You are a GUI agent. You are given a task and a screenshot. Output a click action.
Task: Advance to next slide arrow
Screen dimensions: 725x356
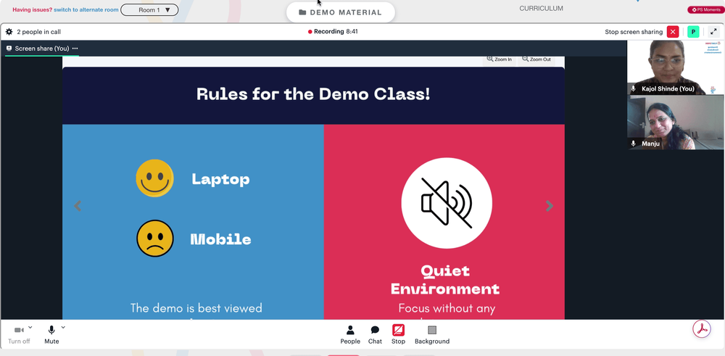(x=550, y=206)
